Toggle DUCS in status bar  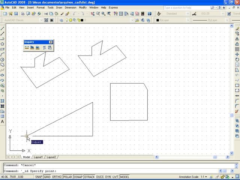click(x=100, y=177)
